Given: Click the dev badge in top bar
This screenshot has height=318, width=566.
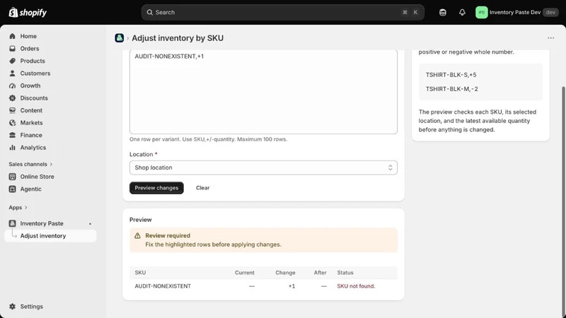Looking at the screenshot, I should pyautogui.click(x=550, y=12).
